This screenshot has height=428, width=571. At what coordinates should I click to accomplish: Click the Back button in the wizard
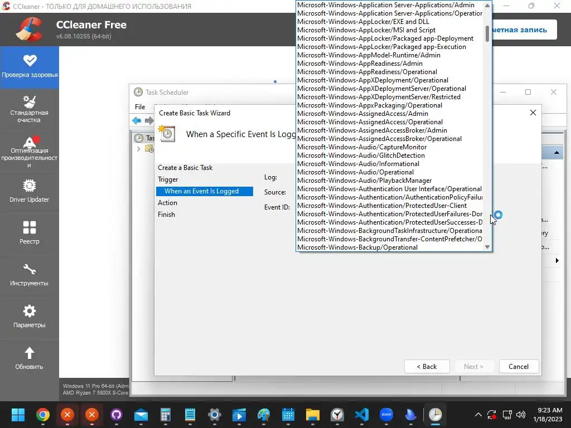pos(427,367)
